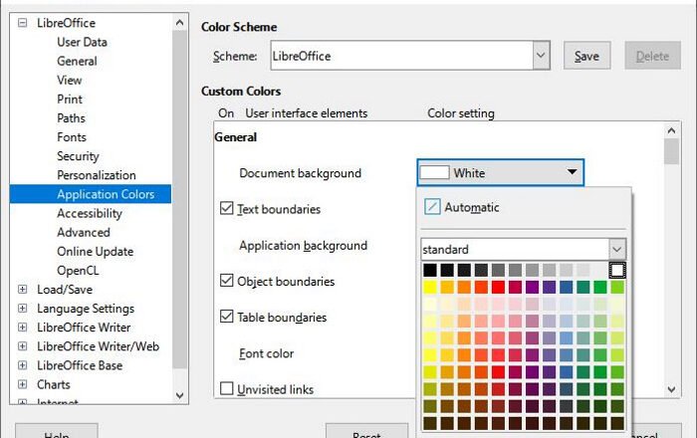Select the View option page
The image size is (697, 438).
[x=70, y=81]
